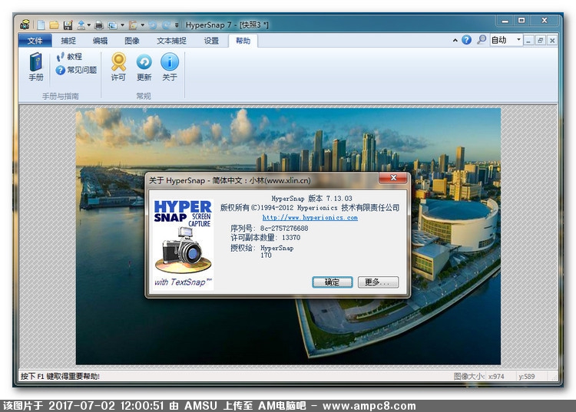The width and height of the screenshot is (576, 412).
Task: Restore the inner document window
Action: [540, 41]
